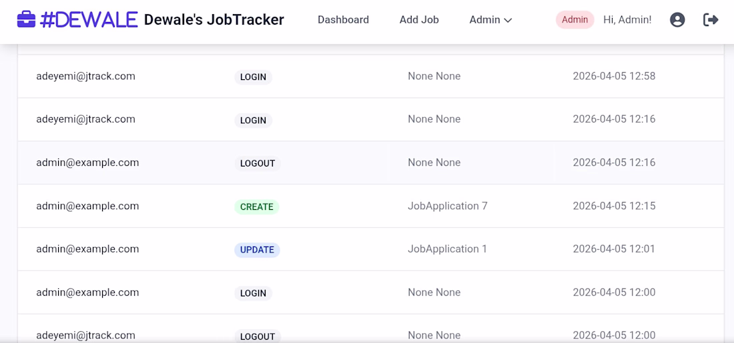Click the logout arrow icon
734x343 pixels.
click(711, 20)
